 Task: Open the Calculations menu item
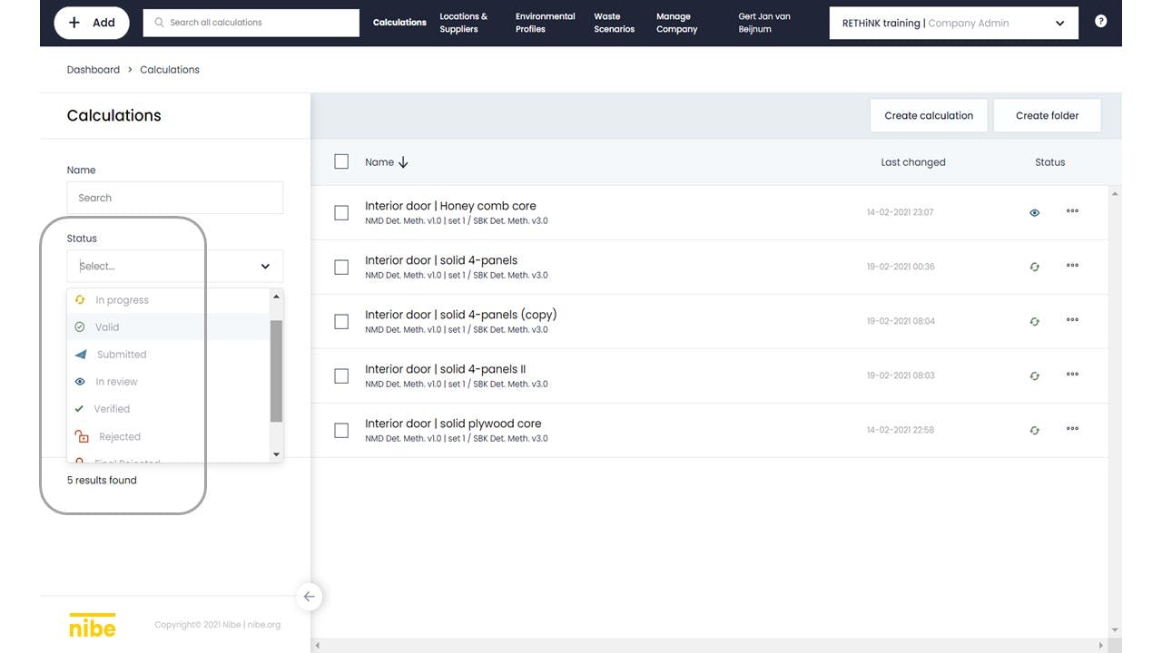click(x=399, y=23)
